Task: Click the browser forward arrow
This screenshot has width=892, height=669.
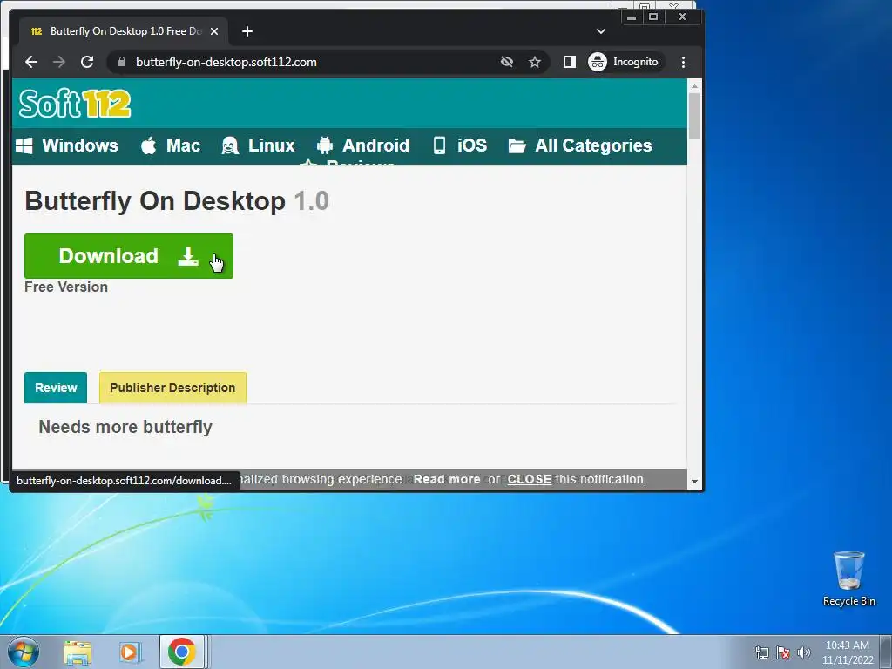Action: pyautogui.click(x=59, y=62)
